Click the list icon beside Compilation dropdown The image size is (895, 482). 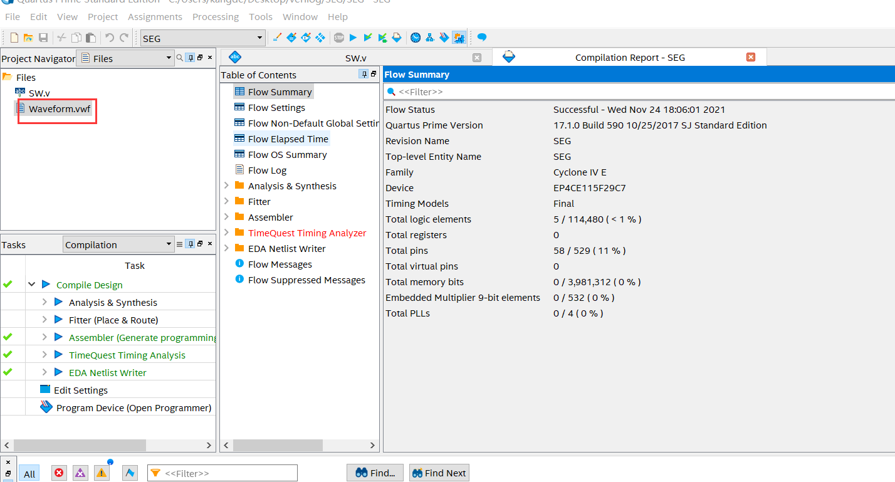click(179, 244)
